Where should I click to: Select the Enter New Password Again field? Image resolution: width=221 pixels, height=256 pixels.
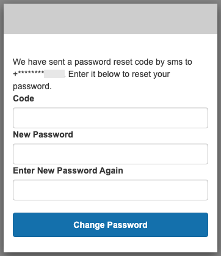click(111, 190)
